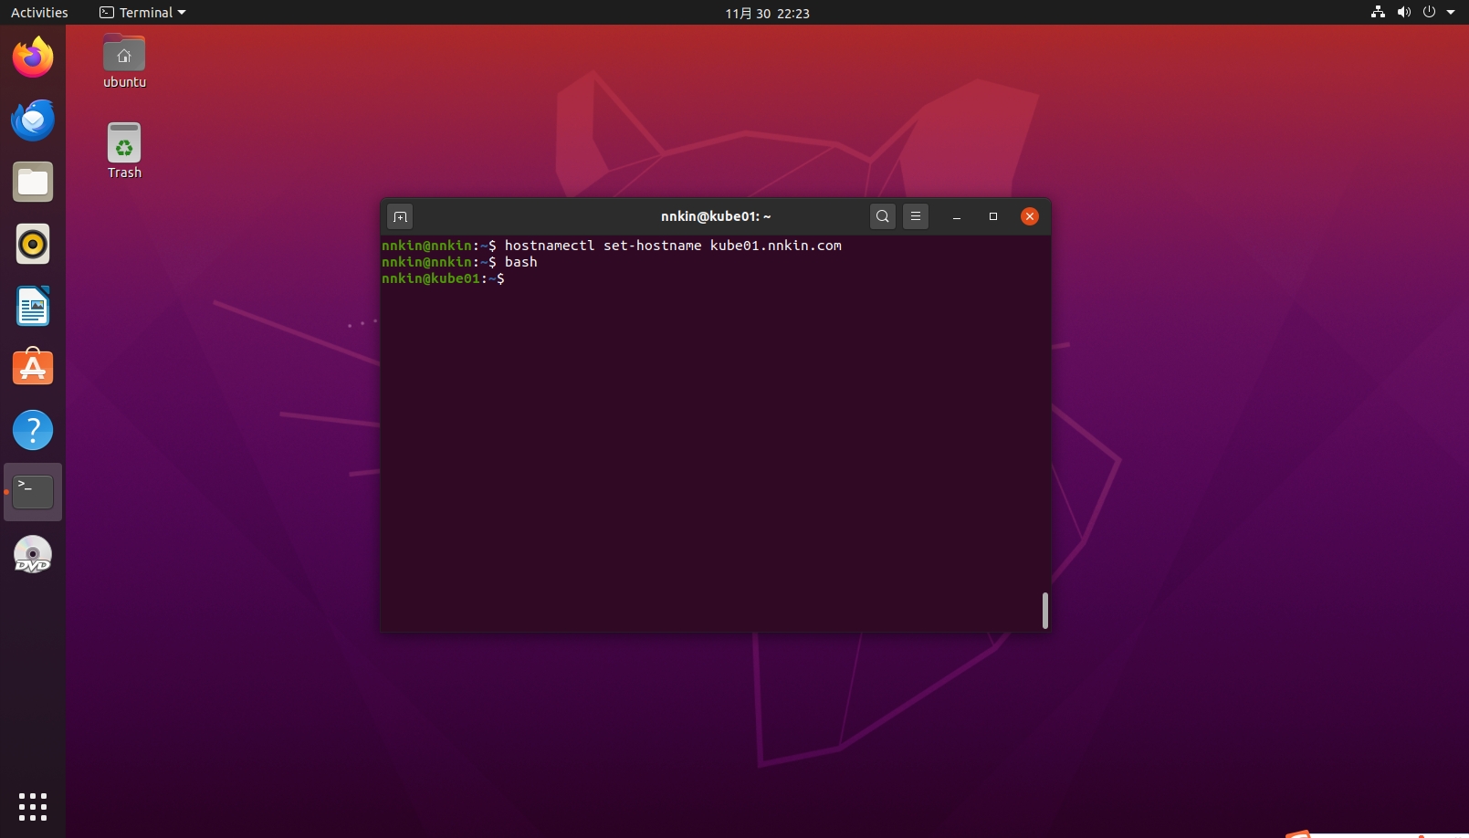
Task: Open Thunderbird Mail from the dock
Action: [33, 120]
